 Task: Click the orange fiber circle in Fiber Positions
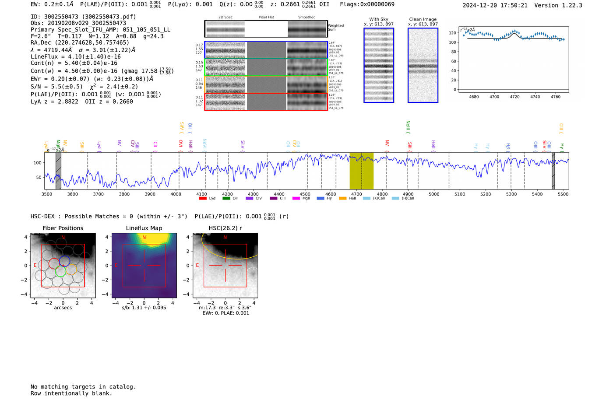71,269
